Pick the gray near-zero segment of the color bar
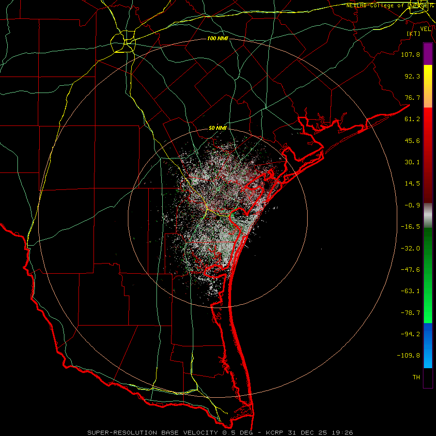The image size is (436, 436). point(428,216)
